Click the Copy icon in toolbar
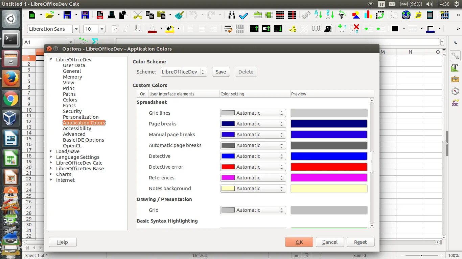Image resolution: width=462 pixels, height=259 pixels. (x=149, y=15)
